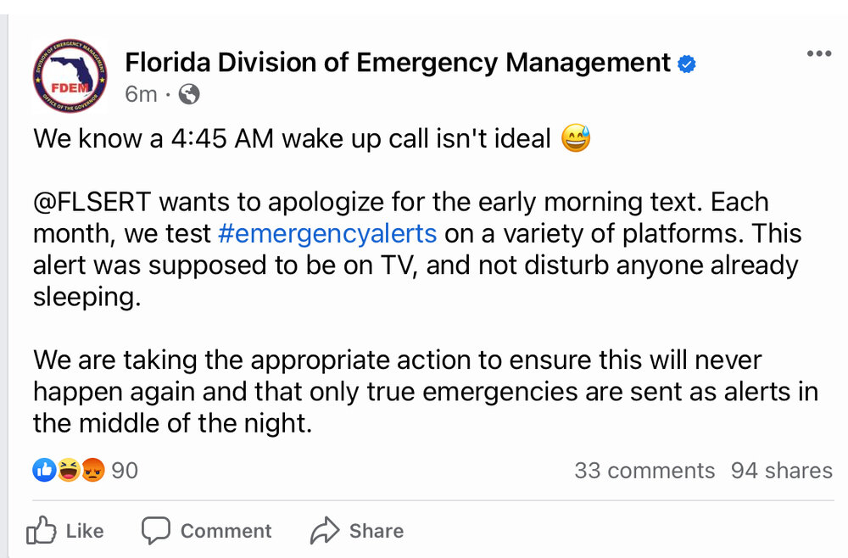The height and width of the screenshot is (558, 848).
Task: Click the blue thumbs-up reaction icon
Action: coord(44,470)
